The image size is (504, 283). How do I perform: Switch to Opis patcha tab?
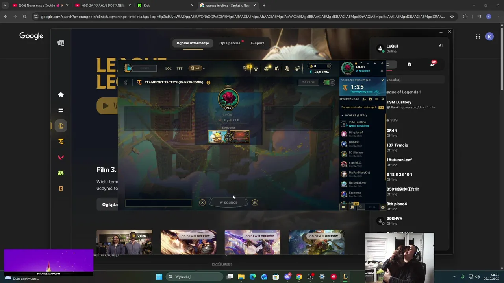pyautogui.click(x=230, y=43)
